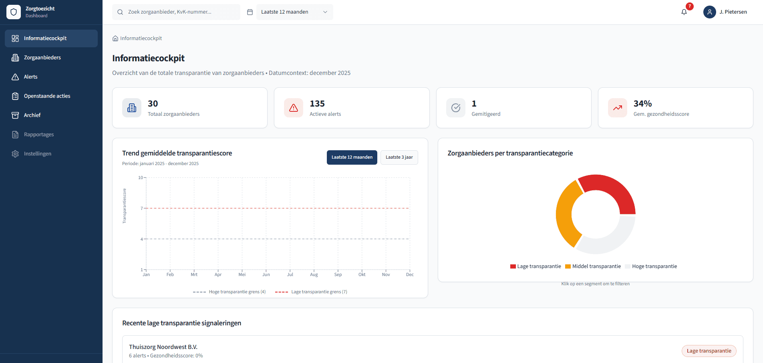Click Lage transparantie badge for Thuiszorg Noordwest

click(x=709, y=351)
